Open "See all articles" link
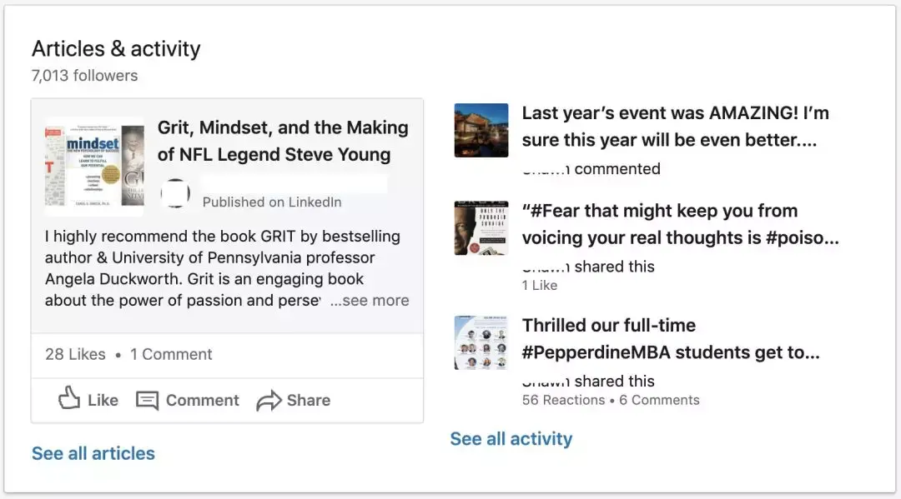Viewport: 901px width, 499px height. [x=93, y=453]
